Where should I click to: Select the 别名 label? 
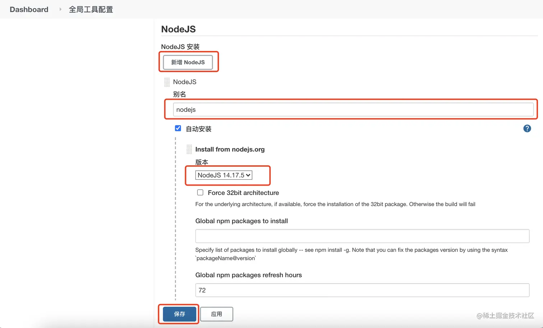180,94
